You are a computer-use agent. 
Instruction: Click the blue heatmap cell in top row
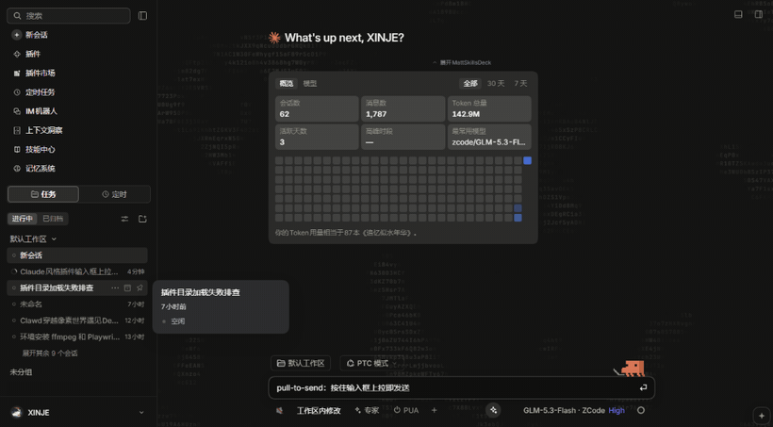tap(528, 161)
